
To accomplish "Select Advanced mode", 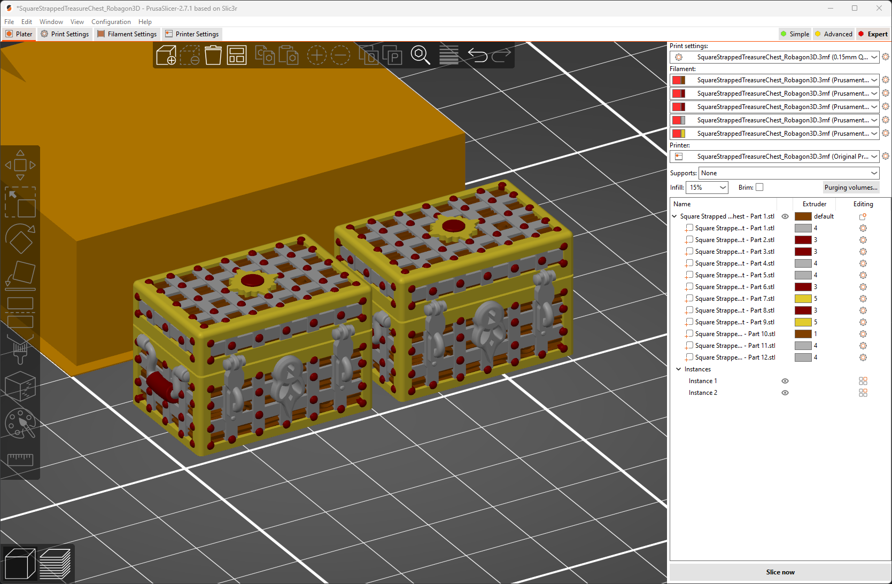I will click(x=833, y=34).
